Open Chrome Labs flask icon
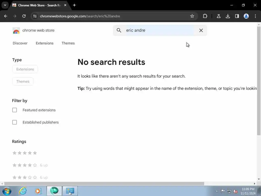The image size is (261, 196). click(218, 16)
